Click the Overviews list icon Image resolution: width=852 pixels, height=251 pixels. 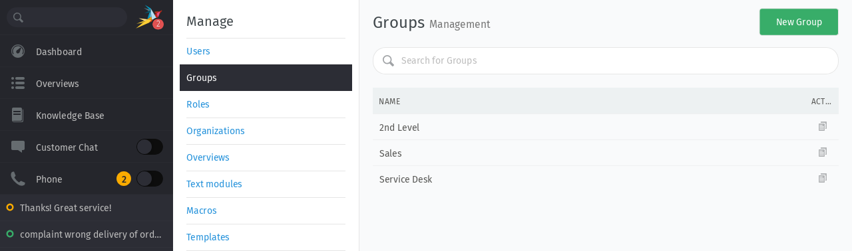point(18,83)
